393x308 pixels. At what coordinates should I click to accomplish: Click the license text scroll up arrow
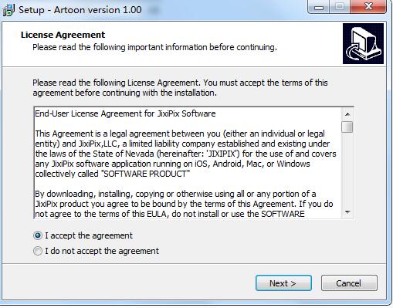click(347, 114)
